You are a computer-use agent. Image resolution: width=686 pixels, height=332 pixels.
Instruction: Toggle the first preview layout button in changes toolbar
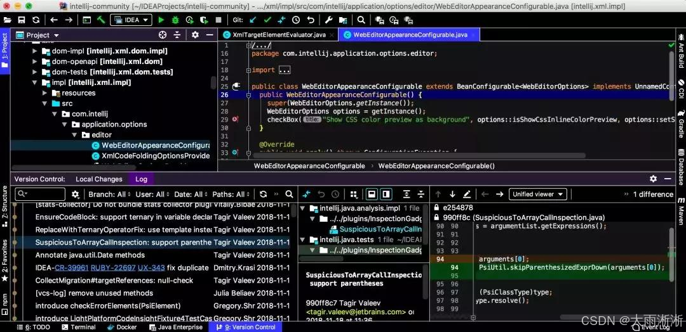tap(372, 194)
